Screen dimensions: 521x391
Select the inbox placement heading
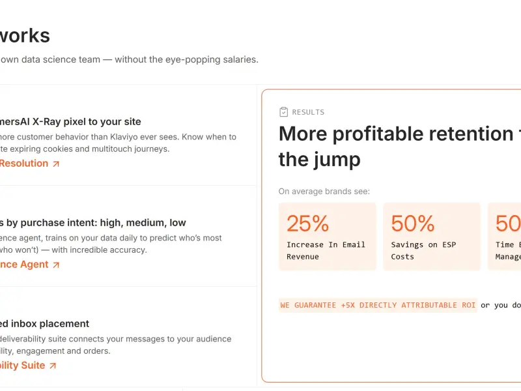tap(44, 324)
